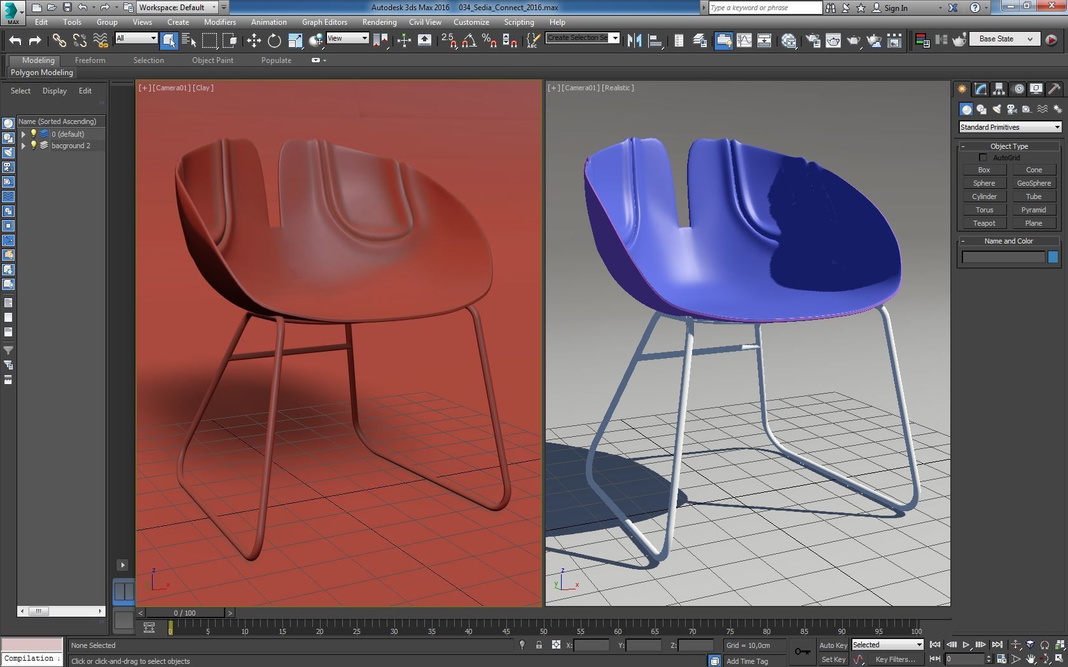Open the Base State dropdown
The image size is (1068, 667).
(x=1004, y=39)
